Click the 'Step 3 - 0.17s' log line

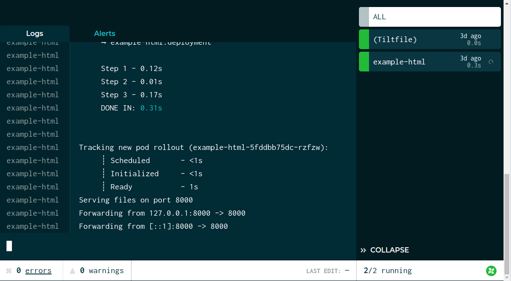[x=131, y=95]
